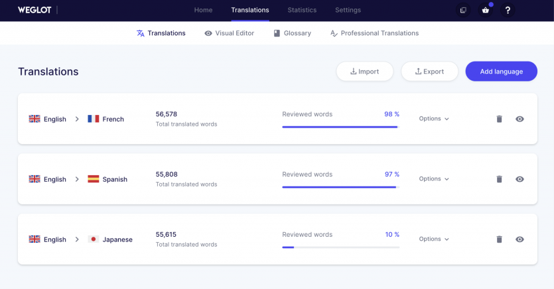Click Japanese reviewed words progress bar
Screen dimensions: 554x289
(x=340, y=247)
